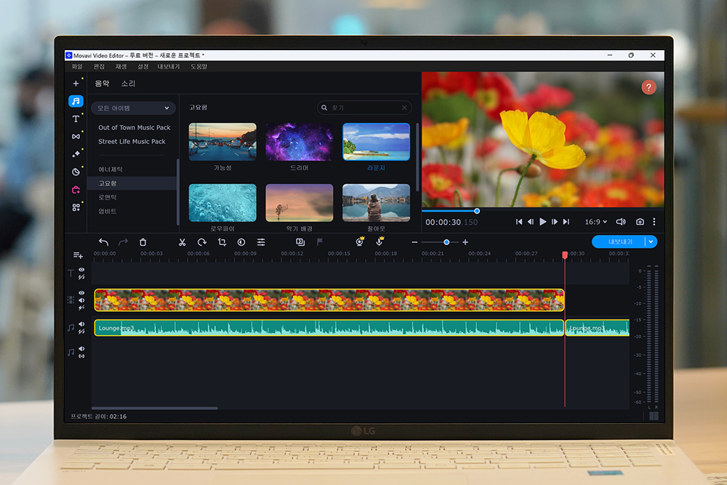
Task: Open the 16:9 aspect ratio dropdown
Action: (x=596, y=222)
